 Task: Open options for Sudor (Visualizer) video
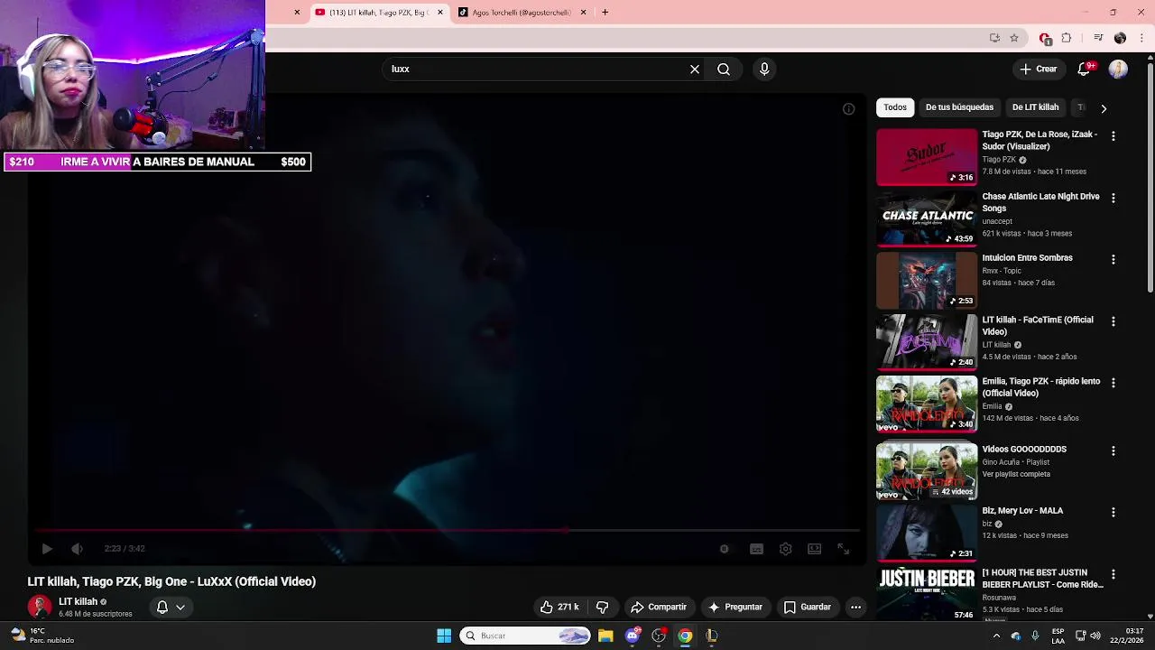pos(1113,135)
